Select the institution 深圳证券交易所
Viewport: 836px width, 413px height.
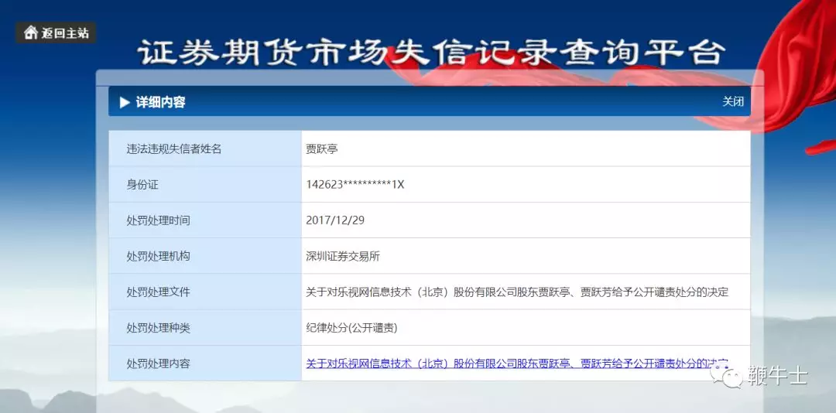click(x=343, y=256)
